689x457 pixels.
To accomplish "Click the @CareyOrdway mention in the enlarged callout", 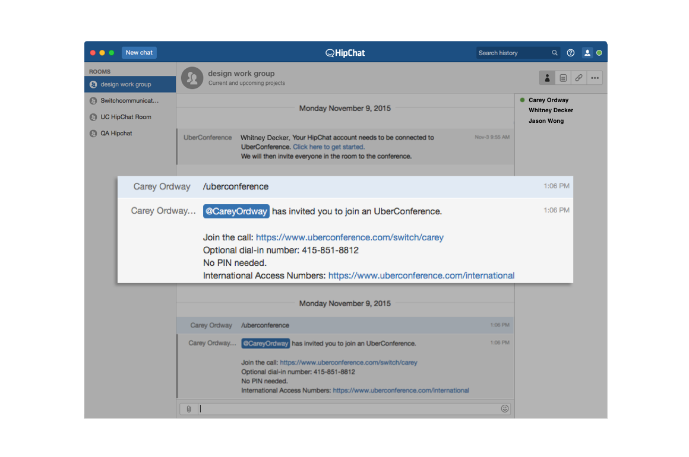I will pyautogui.click(x=236, y=211).
